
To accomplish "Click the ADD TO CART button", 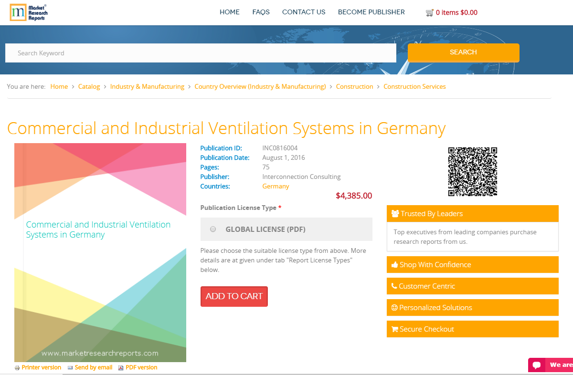I will [234, 296].
